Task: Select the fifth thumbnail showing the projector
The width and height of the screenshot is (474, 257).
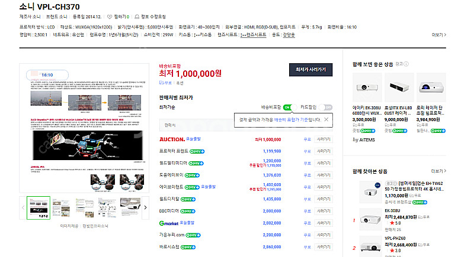Action: (x=130, y=208)
